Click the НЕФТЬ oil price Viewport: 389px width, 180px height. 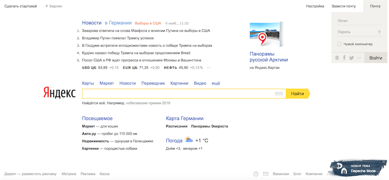pyautogui.click(x=184, y=68)
